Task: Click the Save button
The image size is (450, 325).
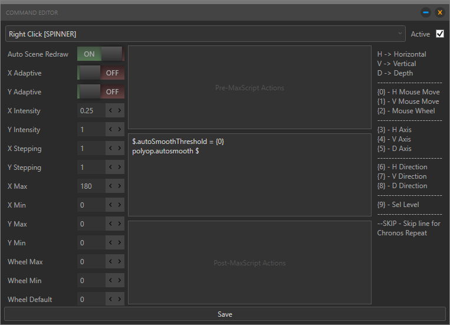Action: (225, 314)
